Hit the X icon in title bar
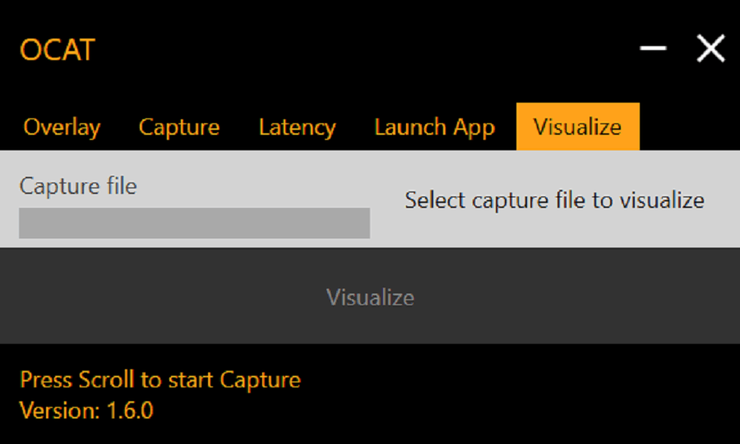The height and width of the screenshot is (444, 740). (710, 49)
